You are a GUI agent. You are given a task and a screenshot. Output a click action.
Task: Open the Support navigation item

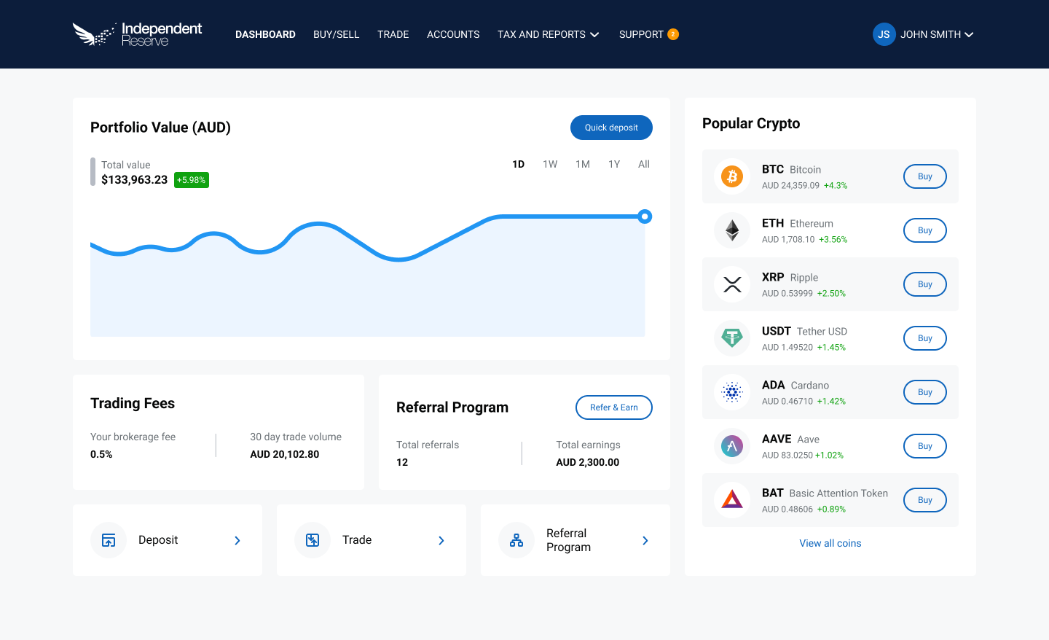tap(641, 34)
